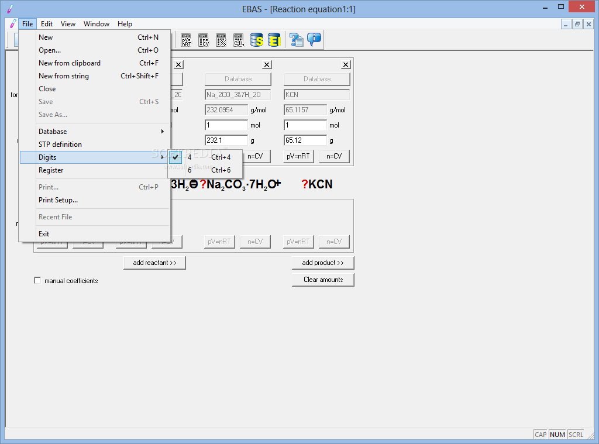Click Register menu entry
Screen dimensions: 599x444
coord(95,170)
